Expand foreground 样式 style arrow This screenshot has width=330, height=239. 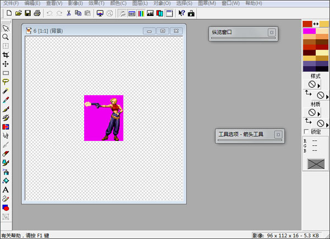[x=319, y=86]
